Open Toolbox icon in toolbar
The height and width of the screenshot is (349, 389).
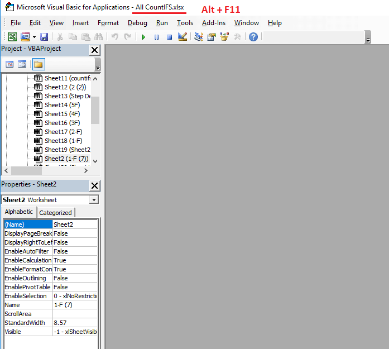coord(237,37)
